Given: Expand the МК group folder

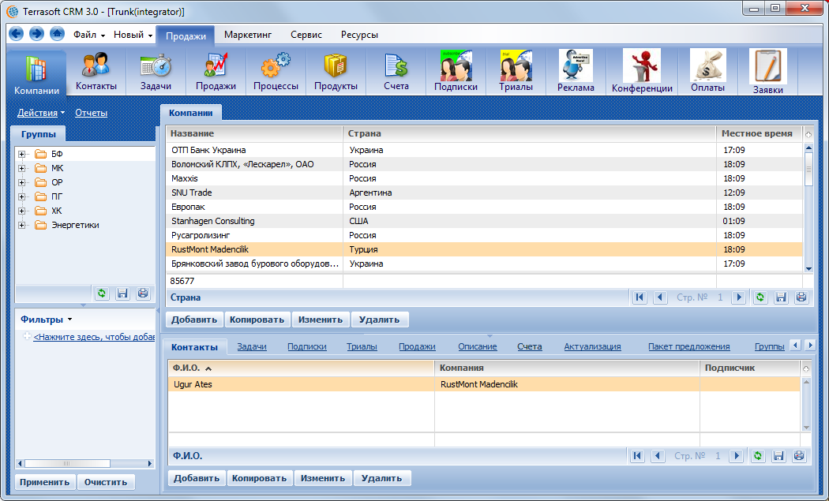Looking at the screenshot, I should 21,169.
